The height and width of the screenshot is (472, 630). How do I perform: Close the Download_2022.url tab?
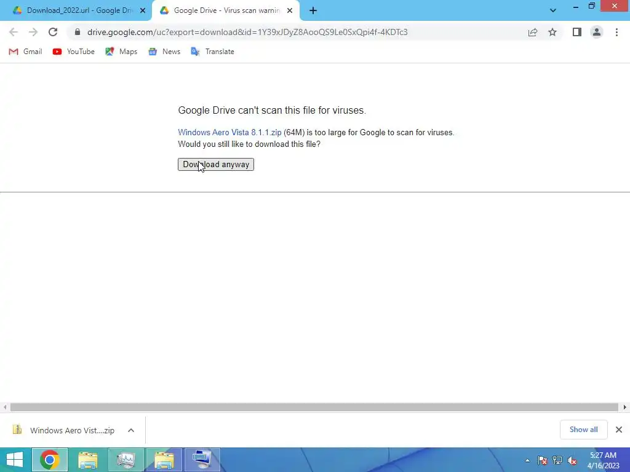click(143, 10)
